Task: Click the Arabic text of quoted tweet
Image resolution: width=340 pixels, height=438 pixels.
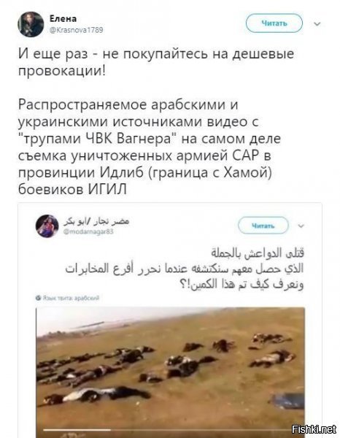Action: point(185,269)
